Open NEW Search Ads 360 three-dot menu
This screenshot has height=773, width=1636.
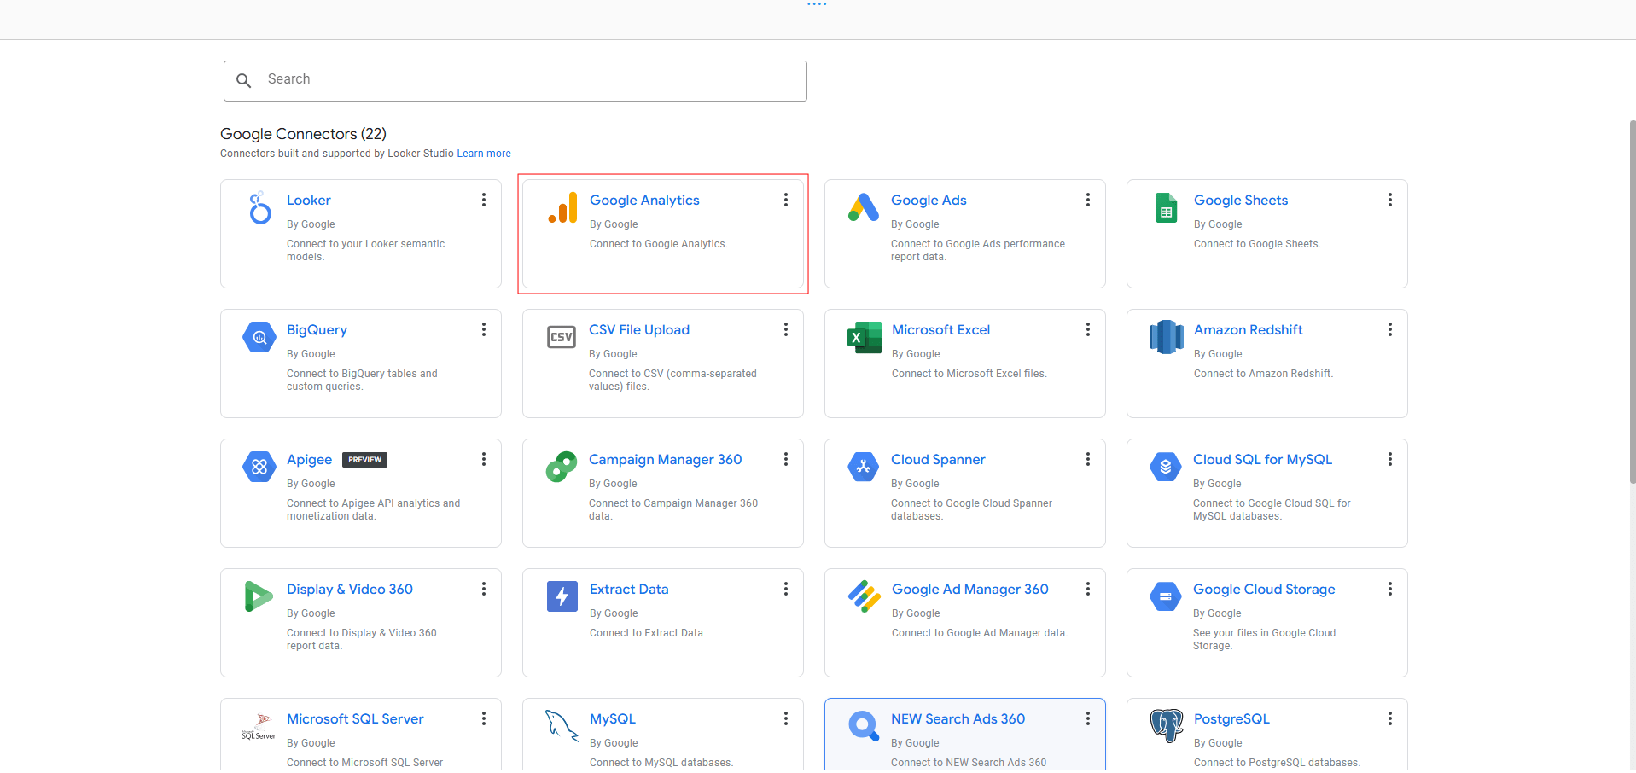coord(1088,718)
